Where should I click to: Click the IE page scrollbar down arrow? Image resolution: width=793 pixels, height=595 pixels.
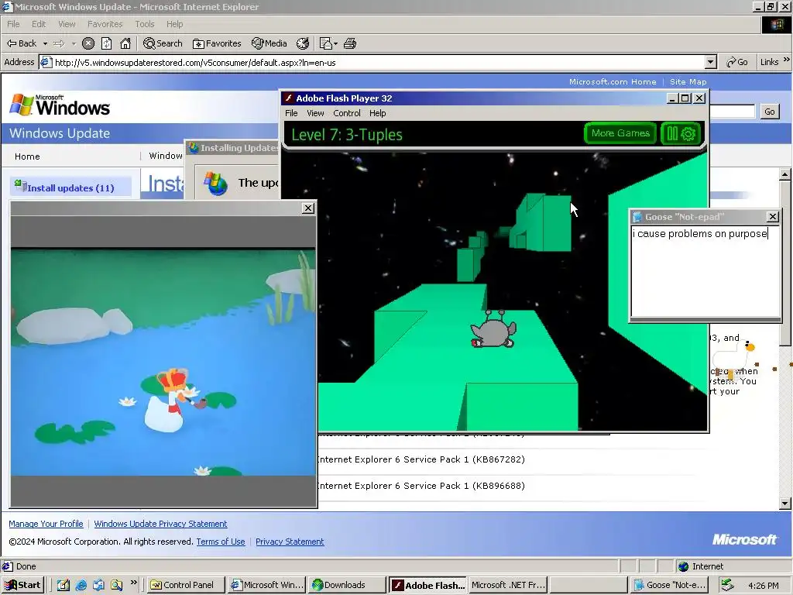pyautogui.click(x=785, y=503)
